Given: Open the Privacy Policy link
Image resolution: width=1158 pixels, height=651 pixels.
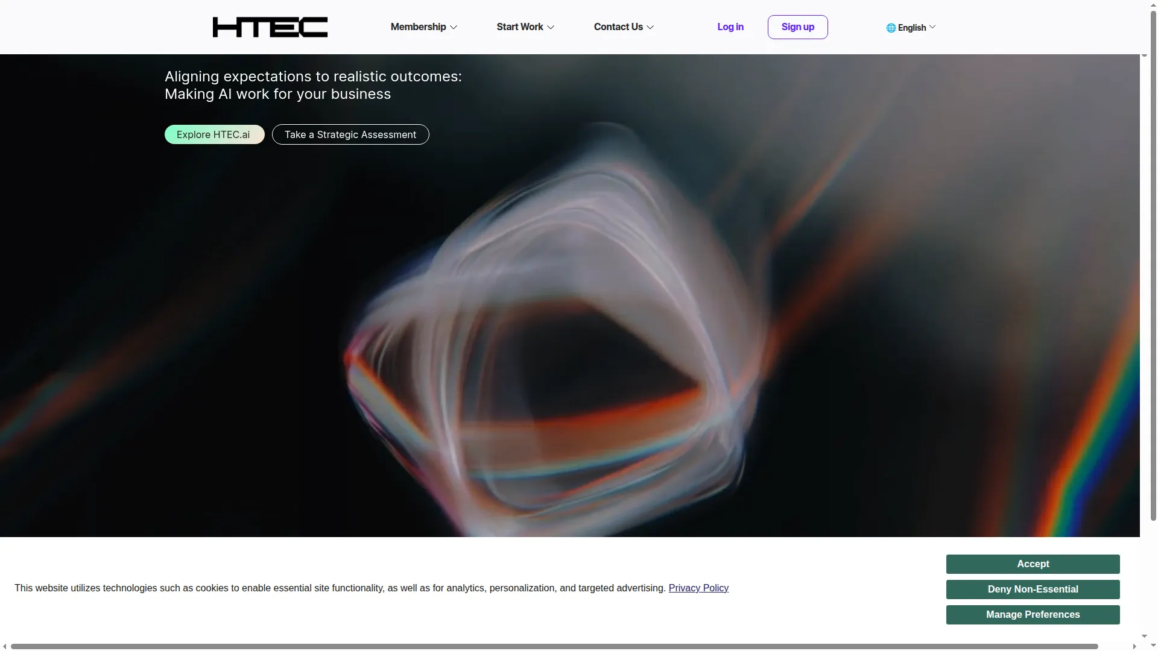Looking at the screenshot, I should click(698, 588).
